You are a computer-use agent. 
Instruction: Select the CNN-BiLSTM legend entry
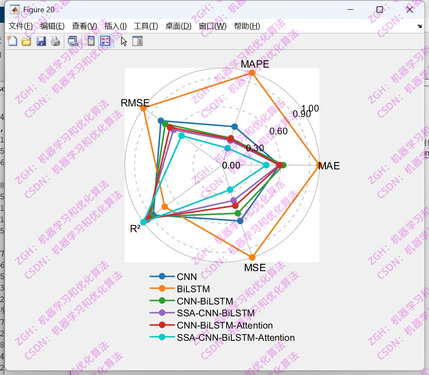191,301
